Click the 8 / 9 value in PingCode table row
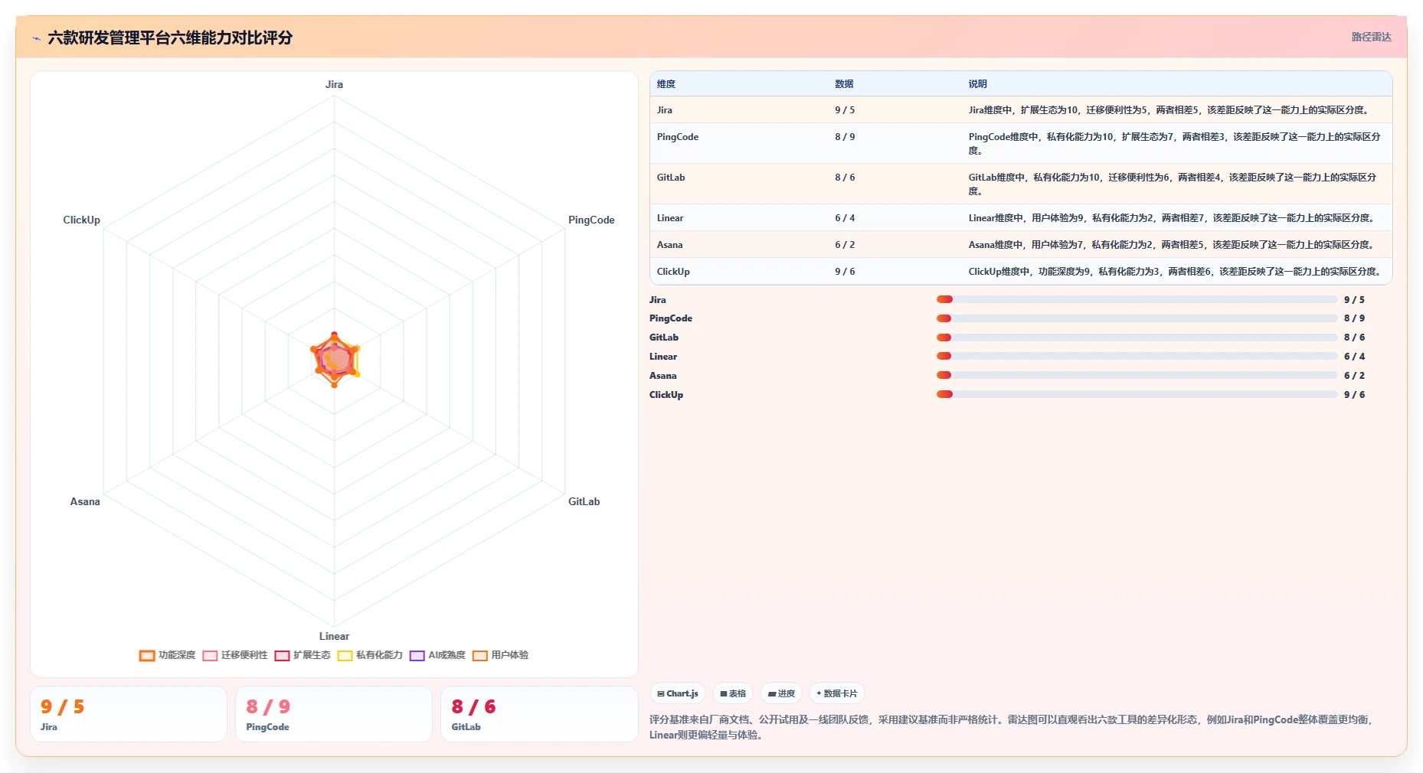This screenshot has width=1423, height=773. tap(845, 137)
